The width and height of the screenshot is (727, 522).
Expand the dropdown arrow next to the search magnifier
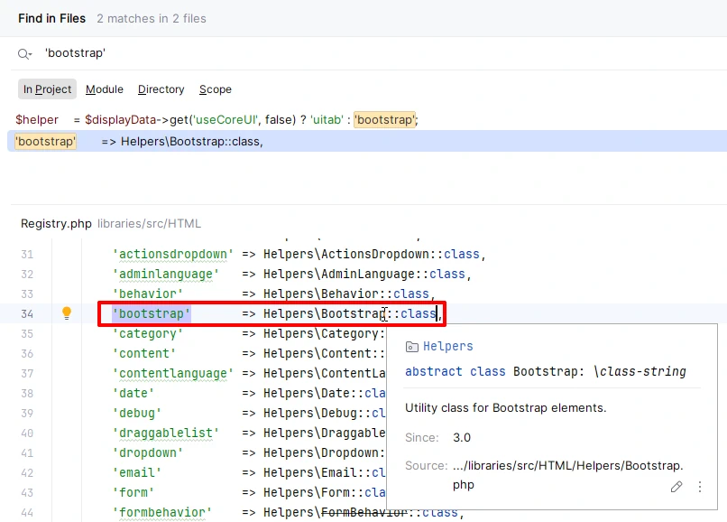[30, 56]
